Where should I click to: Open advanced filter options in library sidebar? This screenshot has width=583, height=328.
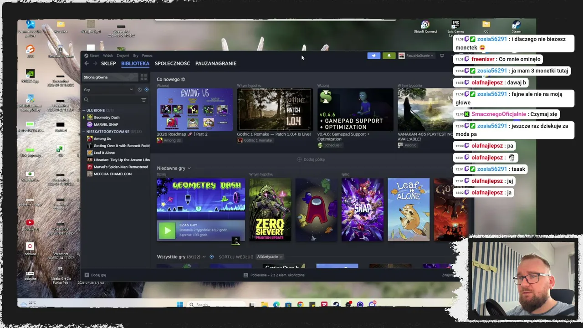point(143,100)
